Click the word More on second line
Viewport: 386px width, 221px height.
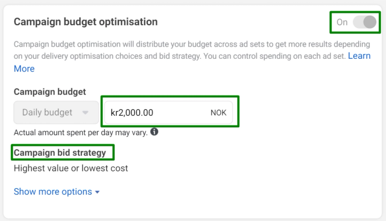click(x=24, y=69)
